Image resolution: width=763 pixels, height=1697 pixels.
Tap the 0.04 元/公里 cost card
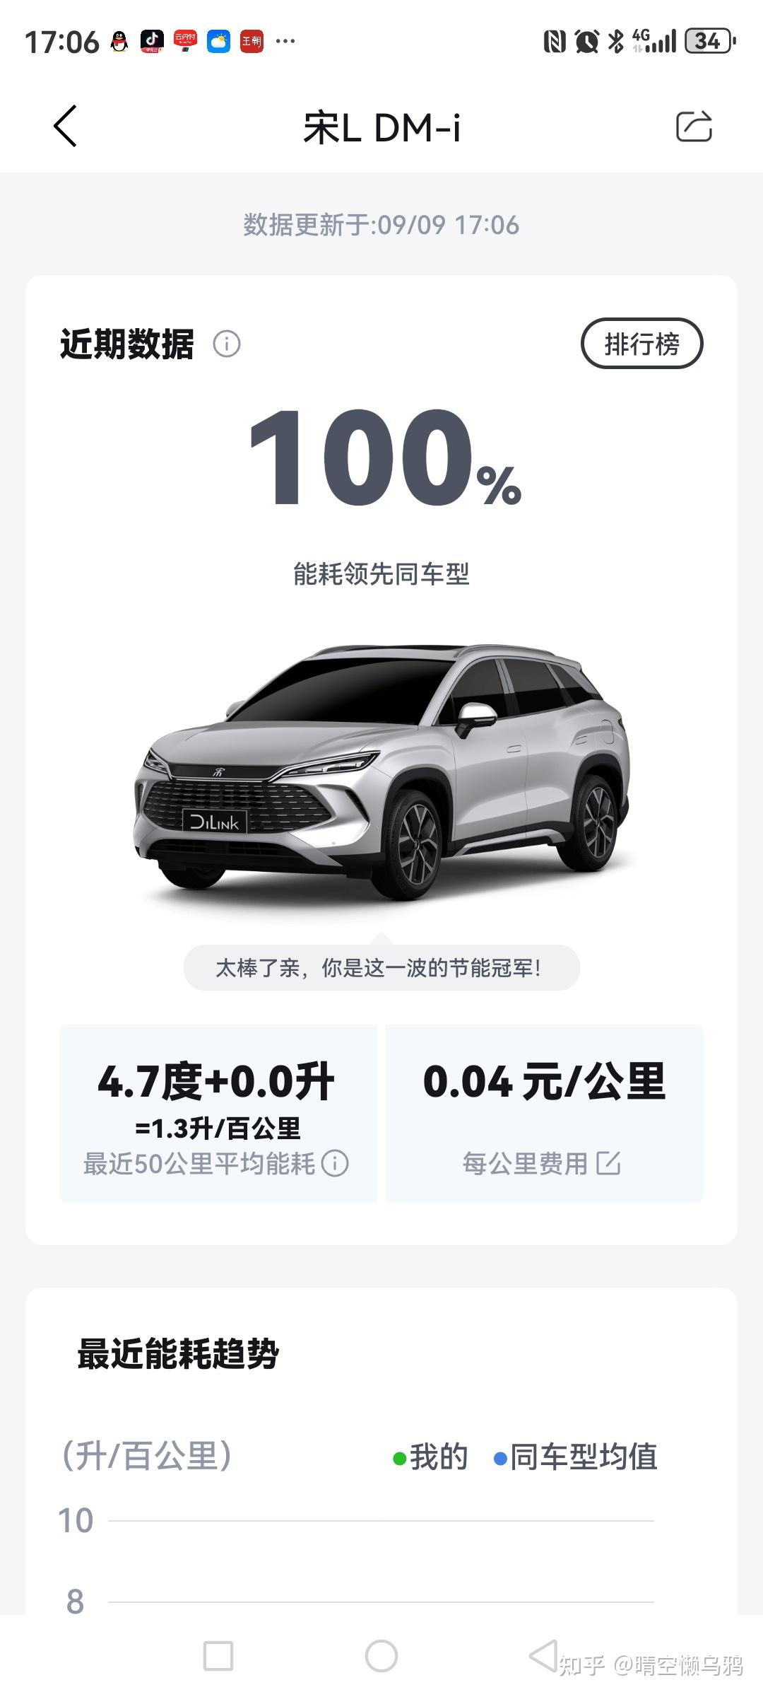point(545,1113)
